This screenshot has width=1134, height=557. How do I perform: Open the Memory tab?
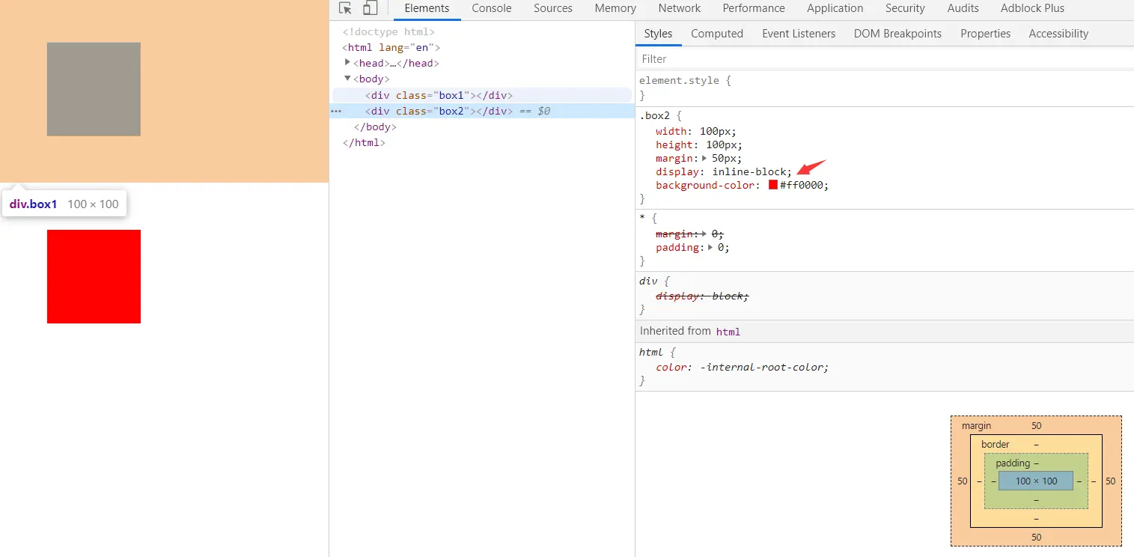(x=615, y=8)
